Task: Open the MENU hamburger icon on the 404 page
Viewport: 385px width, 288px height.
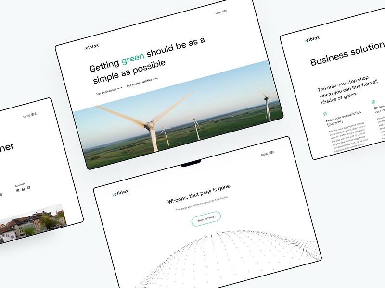Action: 271,152
